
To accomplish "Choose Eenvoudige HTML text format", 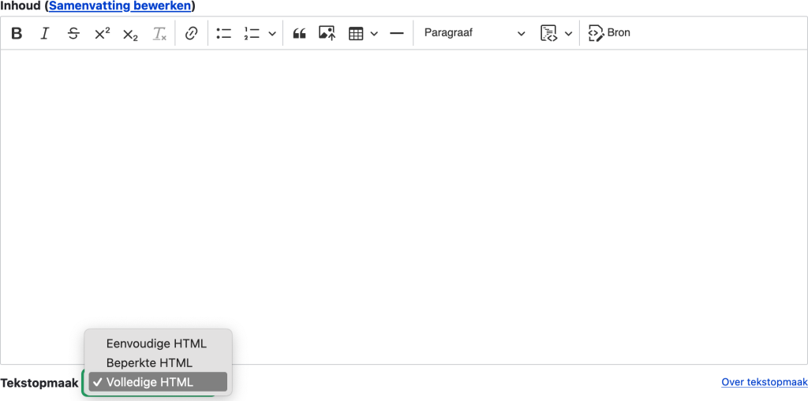I will click(157, 343).
